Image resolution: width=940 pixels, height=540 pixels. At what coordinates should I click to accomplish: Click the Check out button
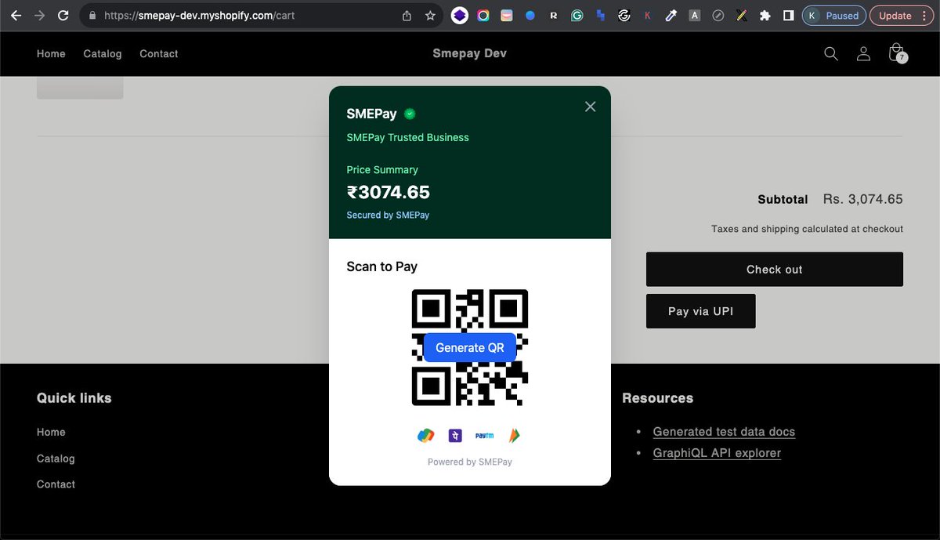775,269
